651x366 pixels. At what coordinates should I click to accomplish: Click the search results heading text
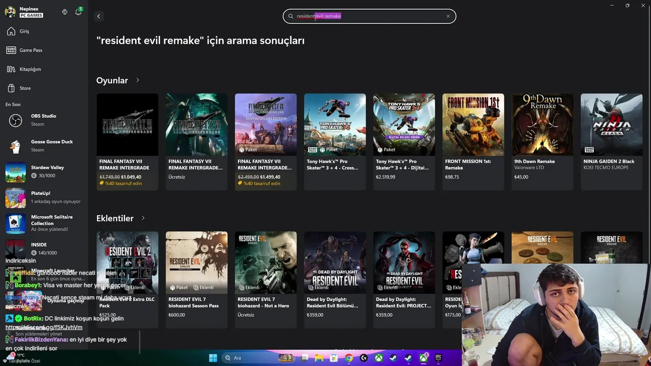(x=200, y=41)
